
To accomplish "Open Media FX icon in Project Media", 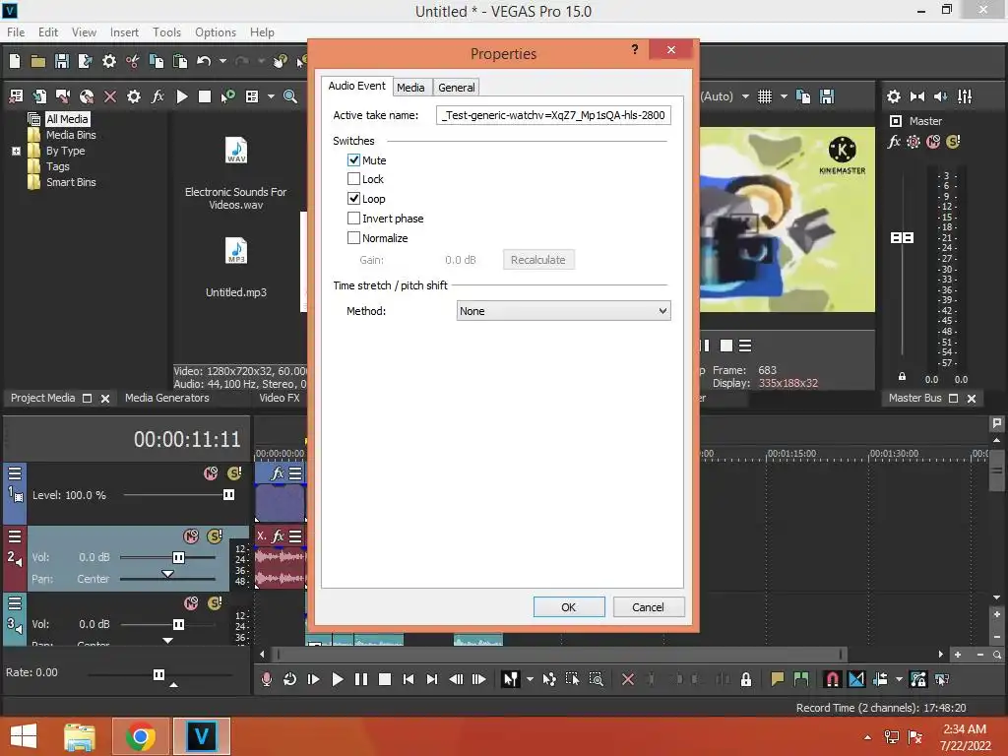I will 157,96.
